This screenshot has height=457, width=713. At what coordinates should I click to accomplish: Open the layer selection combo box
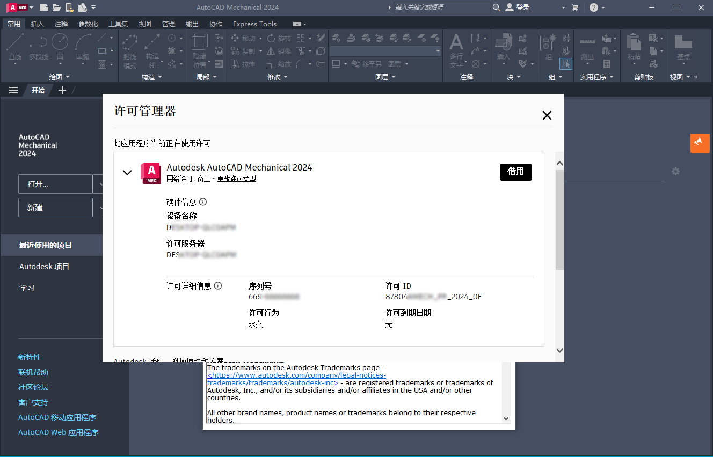coord(385,51)
